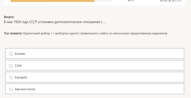Viewport: 191px width, 98px height.
Task: Click the Китаем answer text
Action: tap(20, 54)
